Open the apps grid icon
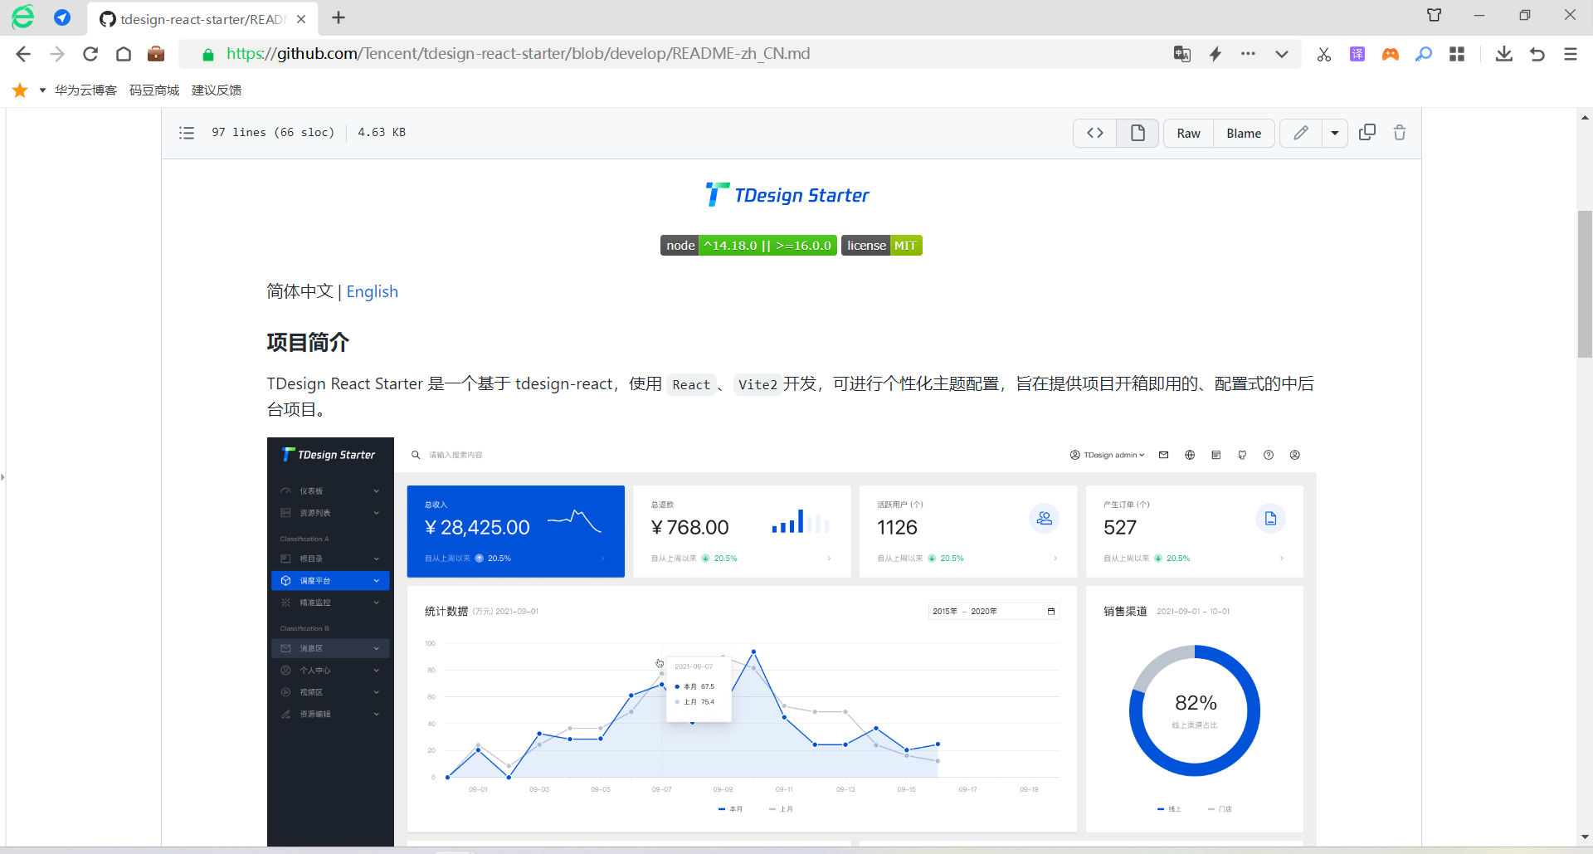Screen dimensions: 1593x854 click(1457, 54)
